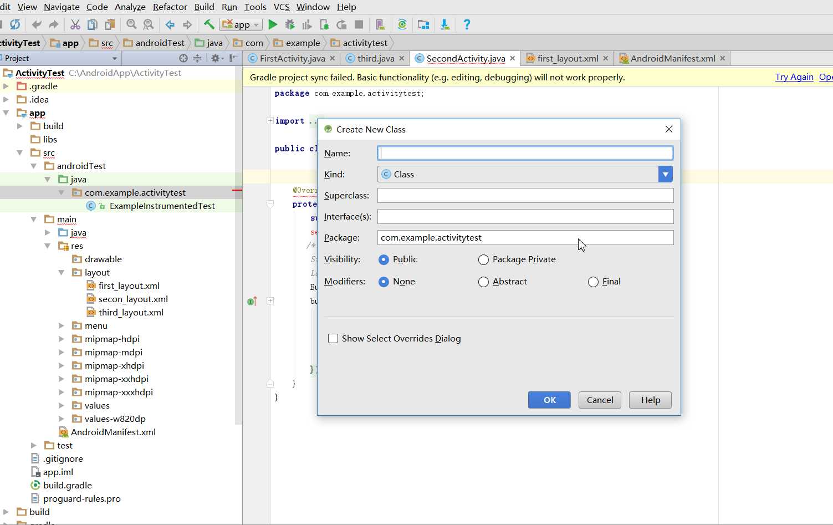Click Sync Project with Gradle Files icon
The width and height of the screenshot is (833, 525).
(402, 24)
